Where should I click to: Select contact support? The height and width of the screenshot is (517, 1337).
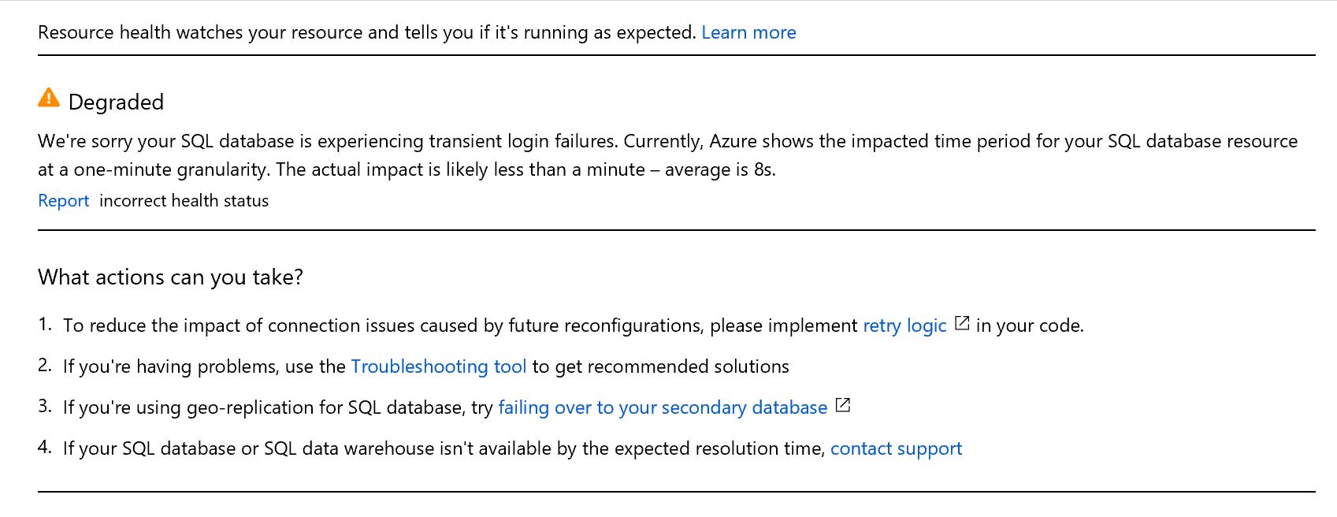[x=896, y=448]
